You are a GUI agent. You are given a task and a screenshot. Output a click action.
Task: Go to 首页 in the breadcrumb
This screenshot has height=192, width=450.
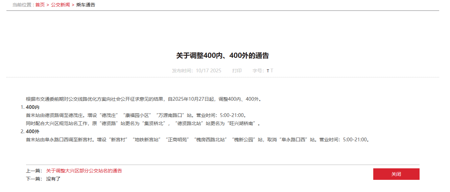(40, 5)
